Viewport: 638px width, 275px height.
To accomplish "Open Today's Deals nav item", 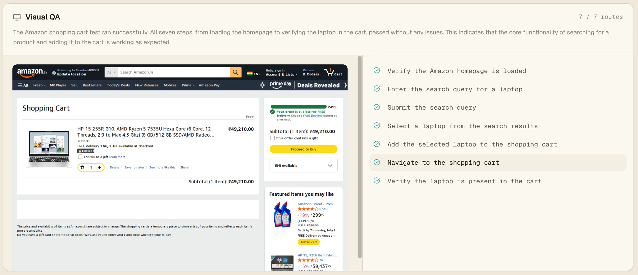I will (x=118, y=85).
